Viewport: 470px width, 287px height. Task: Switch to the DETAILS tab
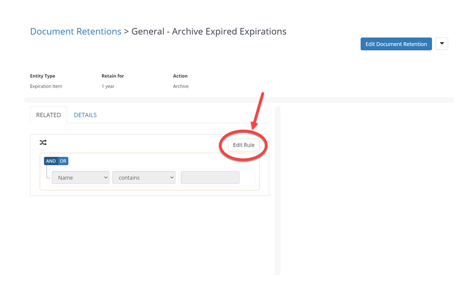click(85, 115)
